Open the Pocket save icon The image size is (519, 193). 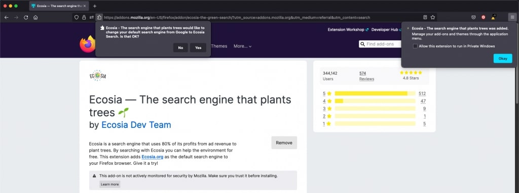click(474, 18)
